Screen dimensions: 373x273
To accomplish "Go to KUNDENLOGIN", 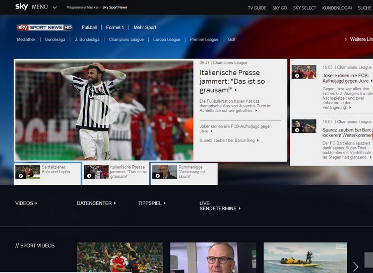I will click(336, 8).
